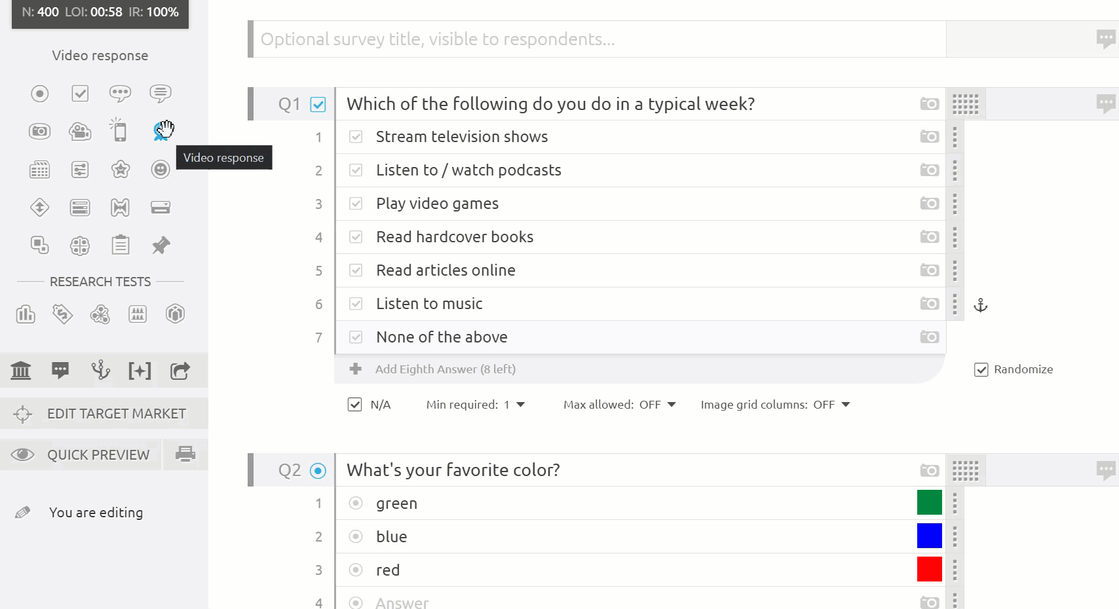Add a video camera stimulus question
Screen dimensions: 1119x609
(x=80, y=132)
